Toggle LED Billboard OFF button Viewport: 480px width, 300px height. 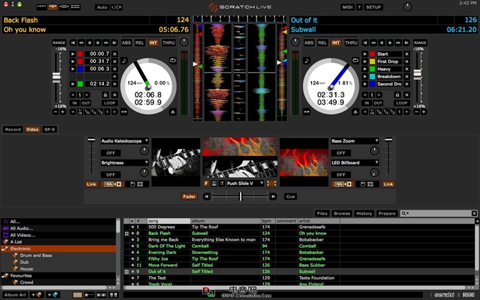pos(341,174)
